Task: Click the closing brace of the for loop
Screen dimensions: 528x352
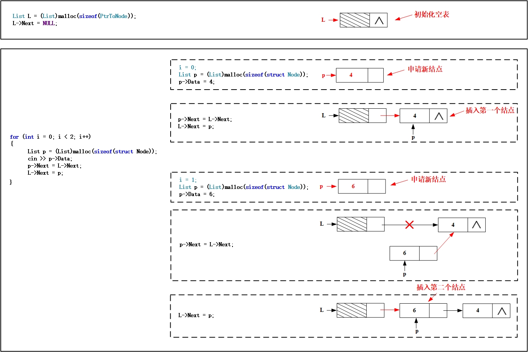Action: coord(11,182)
